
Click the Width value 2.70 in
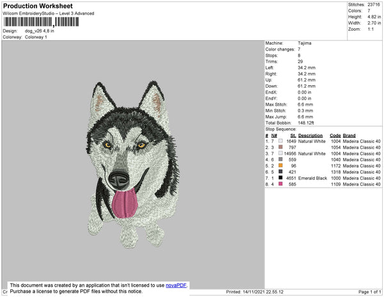(x=374, y=23)
